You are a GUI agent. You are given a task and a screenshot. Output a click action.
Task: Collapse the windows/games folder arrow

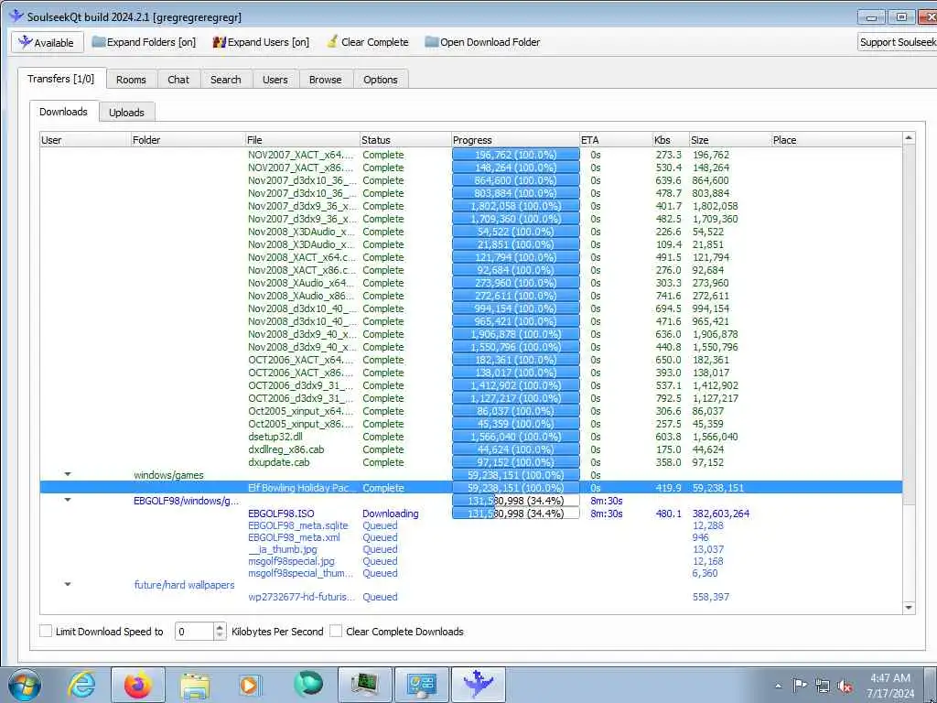click(68, 475)
